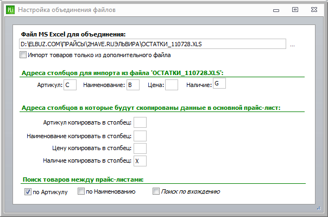Click the Excel file path input field
This screenshot has width=328, height=217.
[x=153, y=44]
